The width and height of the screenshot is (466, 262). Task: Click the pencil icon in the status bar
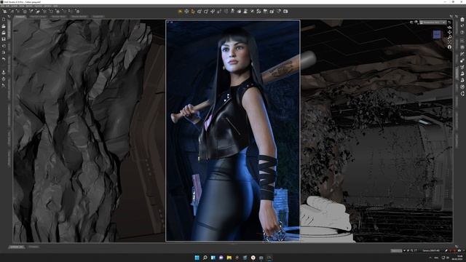[x=446, y=250]
